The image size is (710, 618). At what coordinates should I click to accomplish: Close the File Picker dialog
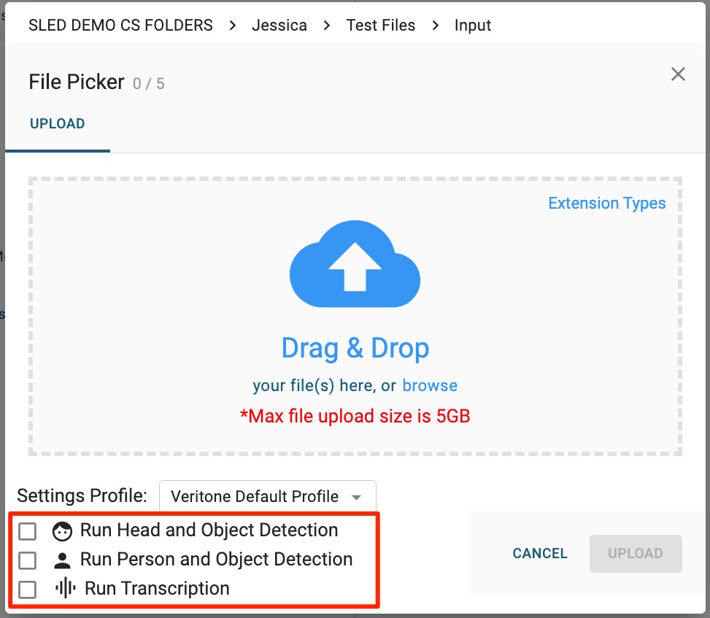(678, 74)
